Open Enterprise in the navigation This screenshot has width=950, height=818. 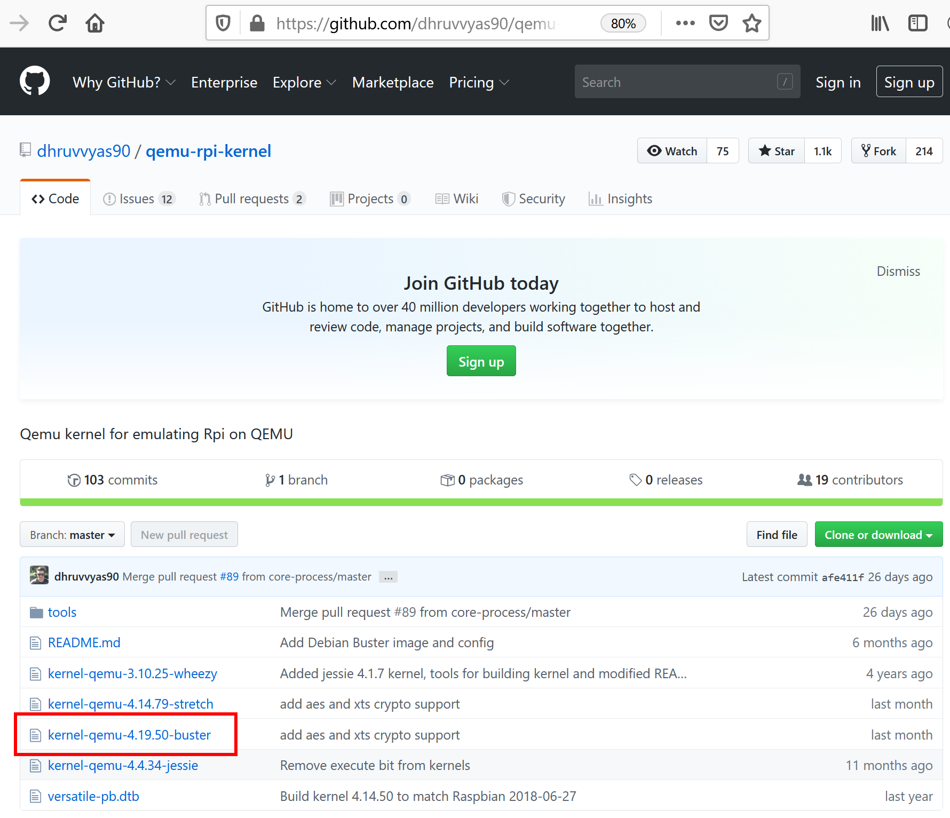[224, 82]
